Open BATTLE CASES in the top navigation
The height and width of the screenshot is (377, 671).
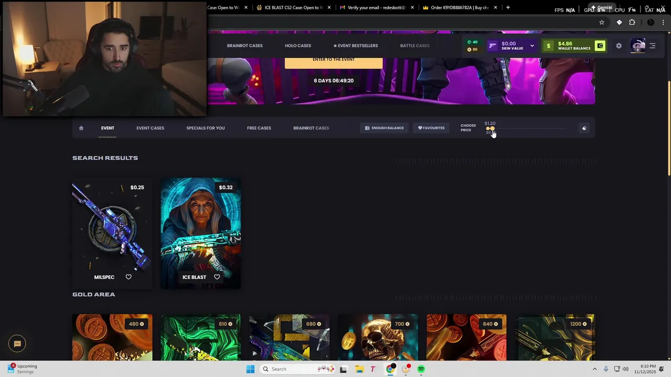click(415, 46)
